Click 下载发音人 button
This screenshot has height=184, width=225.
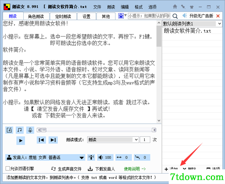pos(102,169)
